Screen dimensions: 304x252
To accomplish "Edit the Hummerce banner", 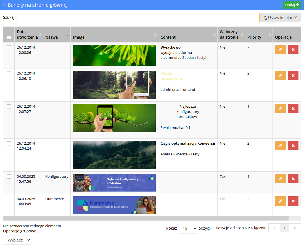I will click(280, 201).
